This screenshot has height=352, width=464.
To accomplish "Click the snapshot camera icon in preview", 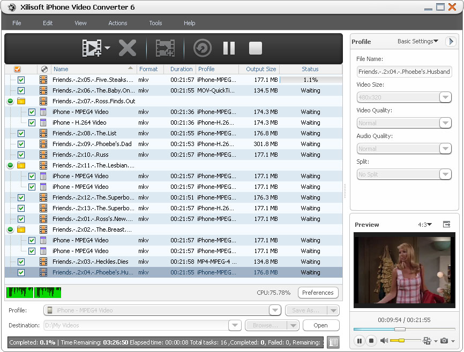I will coord(444,341).
